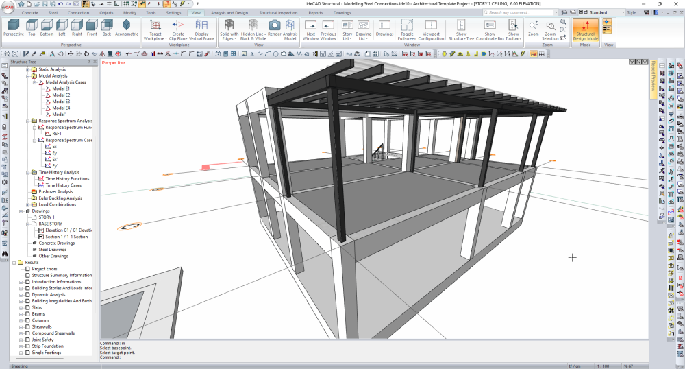Open the Analysis and Design tab
Image resolution: width=685 pixels, height=369 pixels.
[x=229, y=12]
